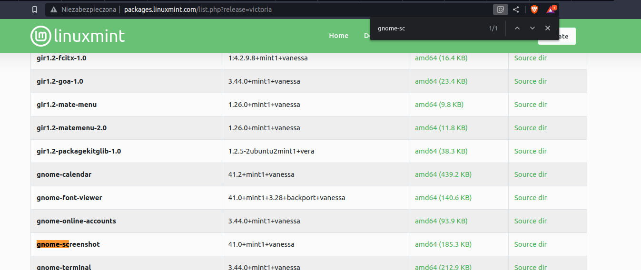Viewport: 641px width, 270px height.
Task: Go to previous find result arrow
Action: coord(517,29)
